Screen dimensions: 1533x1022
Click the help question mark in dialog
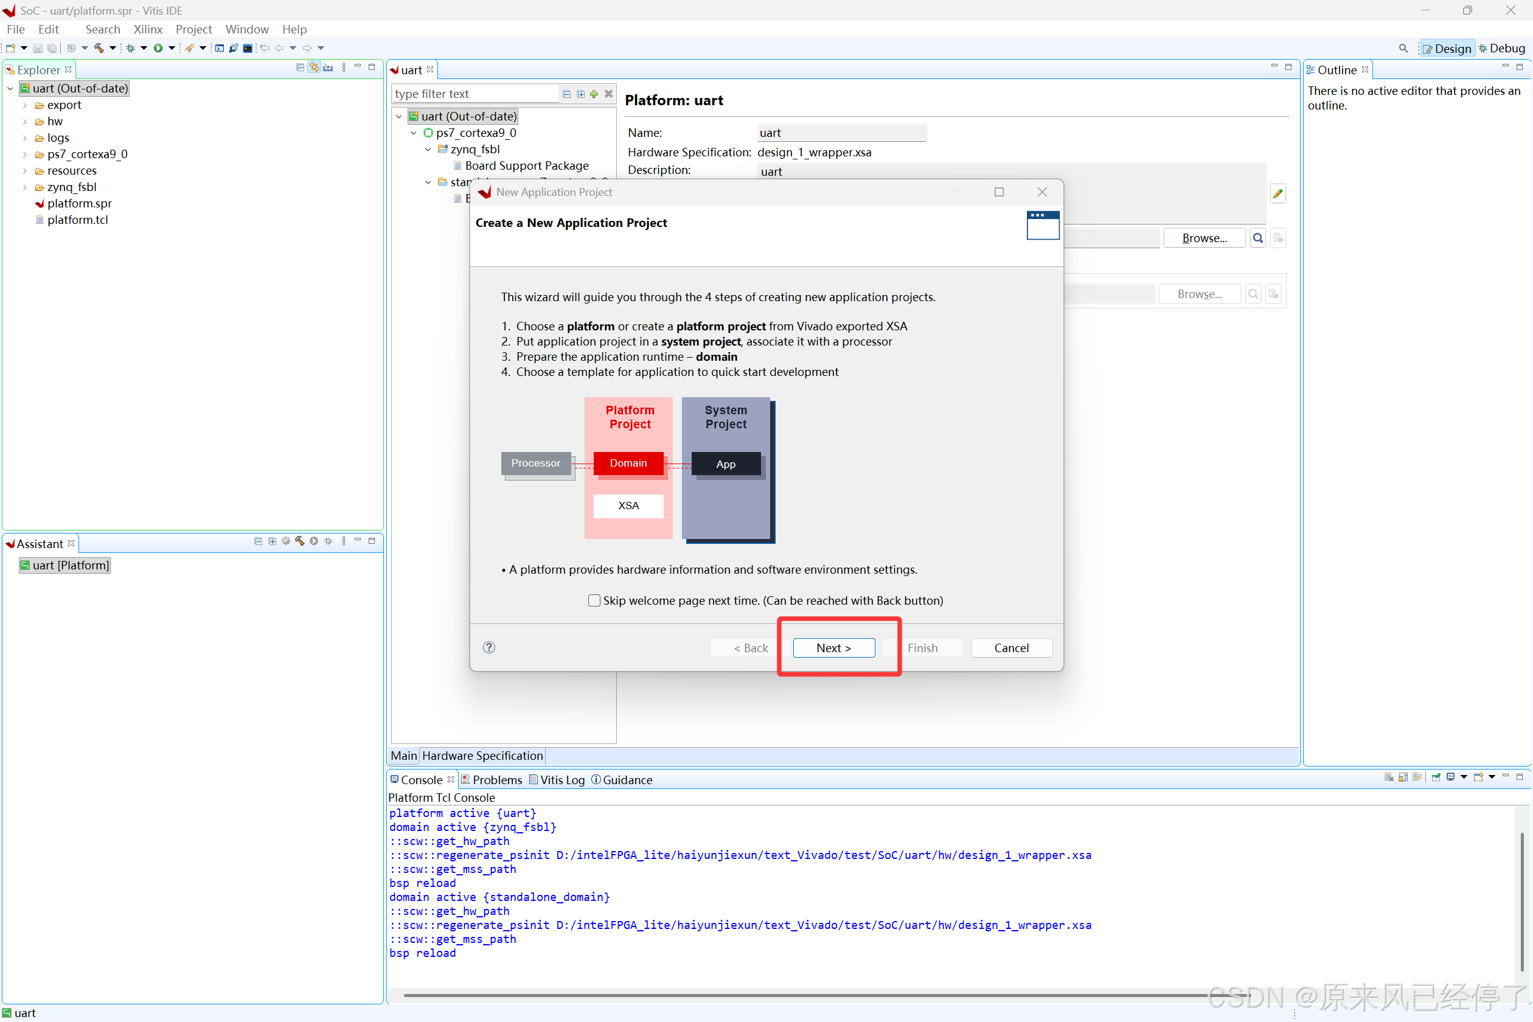489,647
